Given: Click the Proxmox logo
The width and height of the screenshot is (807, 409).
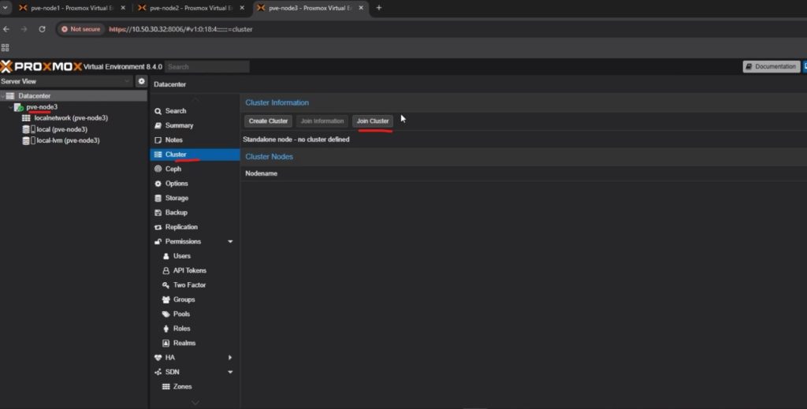Looking at the screenshot, I should [x=41, y=66].
